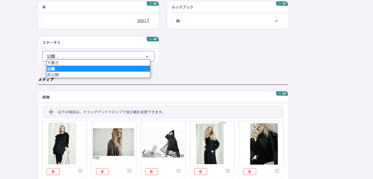
Task: Choose 下書き from the status list
Action: pos(98,63)
